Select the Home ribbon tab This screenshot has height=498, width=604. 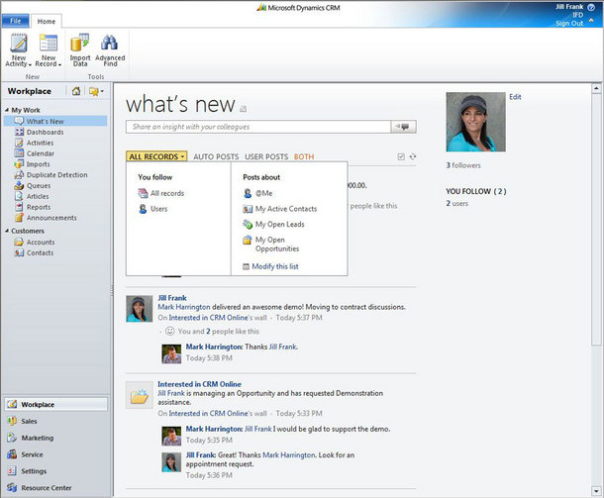47,21
